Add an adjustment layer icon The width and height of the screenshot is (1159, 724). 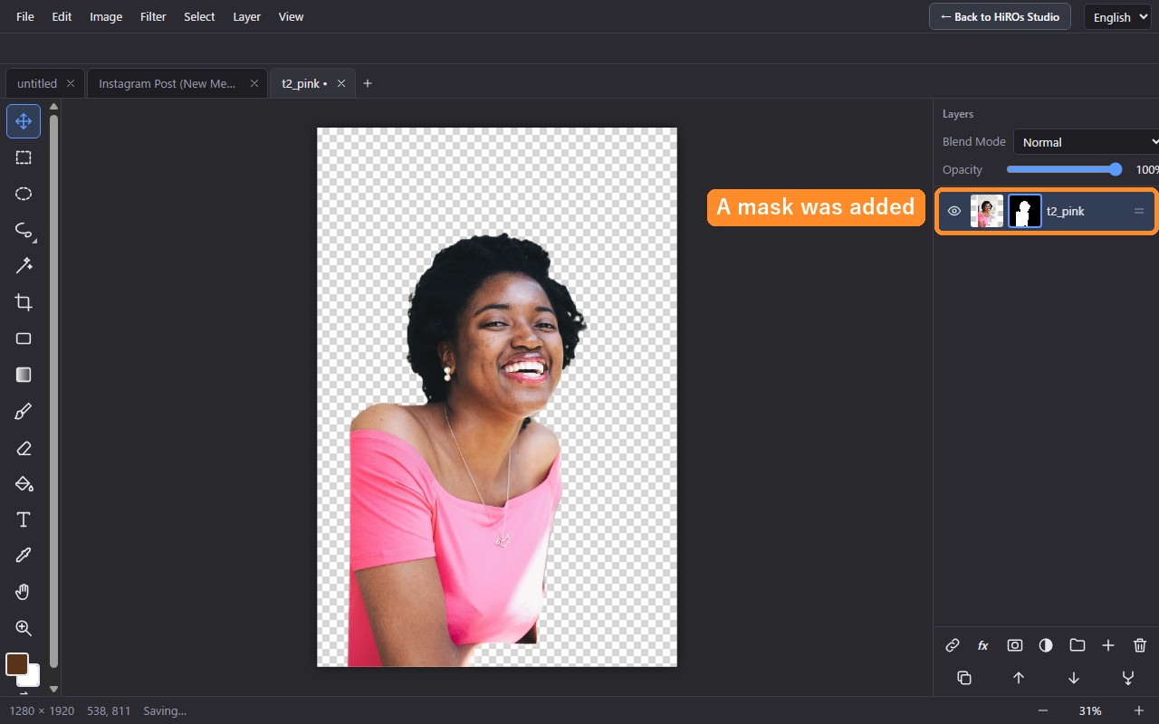(1046, 645)
